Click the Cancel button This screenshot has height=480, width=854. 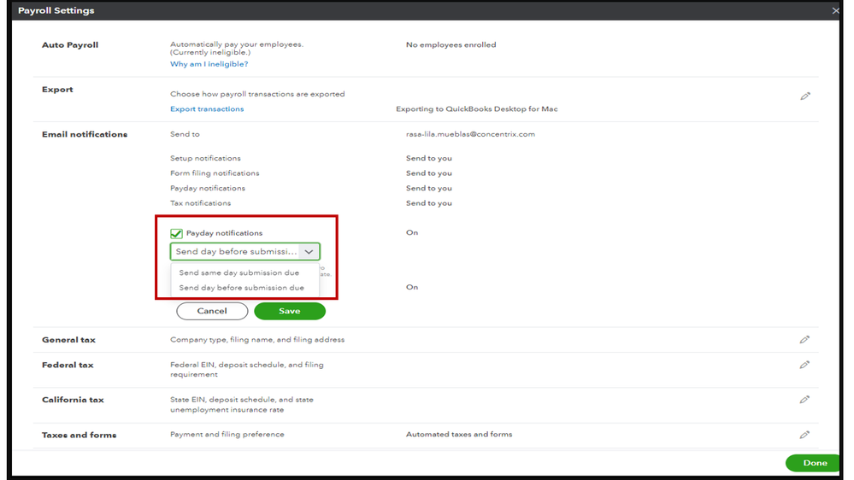pyautogui.click(x=212, y=311)
